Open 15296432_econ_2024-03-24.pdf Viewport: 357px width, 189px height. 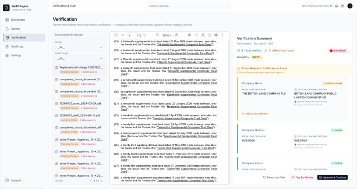coord(79,106)
